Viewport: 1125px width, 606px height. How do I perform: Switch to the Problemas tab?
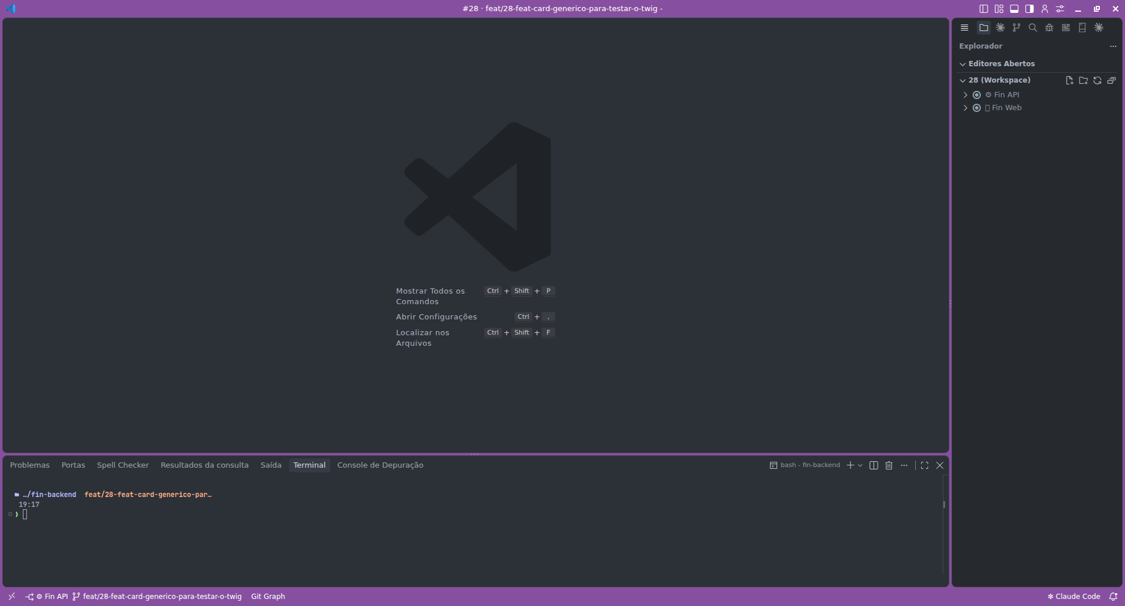coord(30,465)
